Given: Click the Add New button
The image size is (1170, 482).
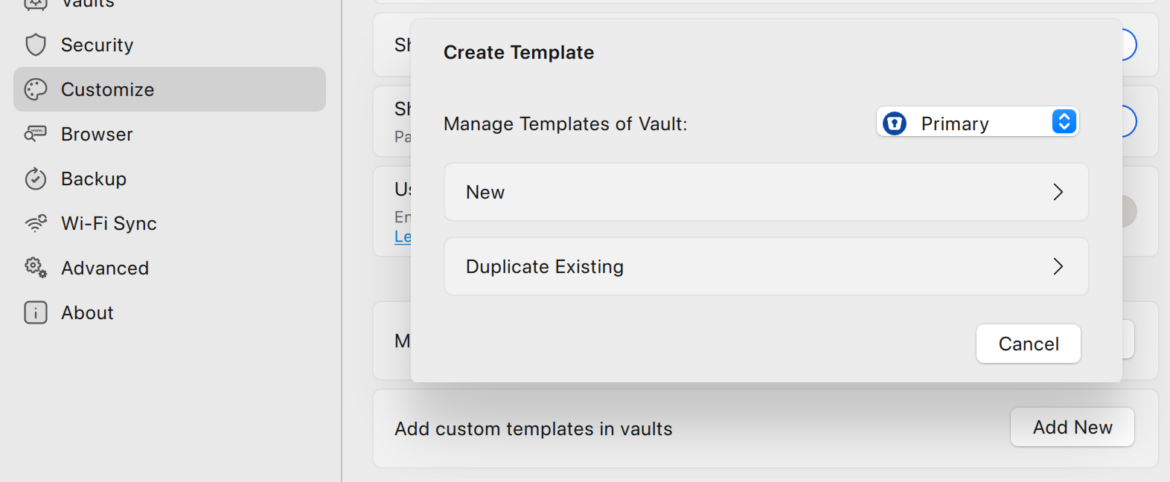Looking at the screenshot, I should pos(1072,427).
